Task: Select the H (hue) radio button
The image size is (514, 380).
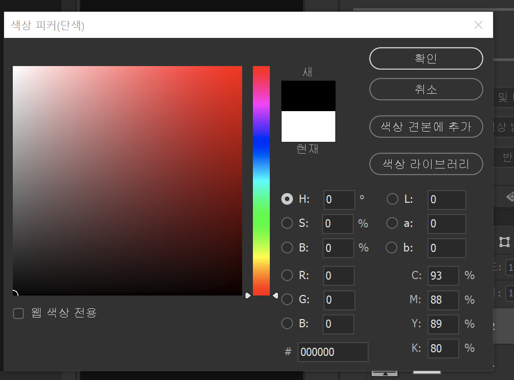Action: point(287,199)
